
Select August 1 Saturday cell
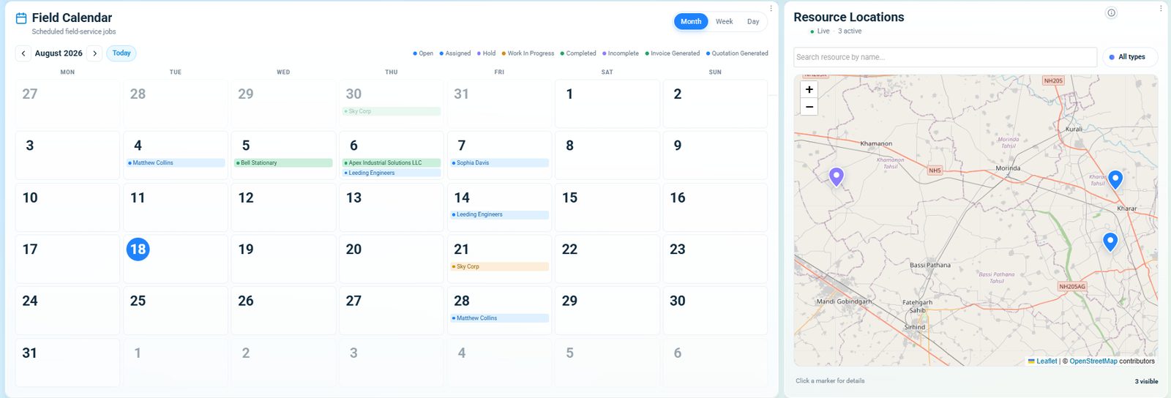tap(607, 104)
